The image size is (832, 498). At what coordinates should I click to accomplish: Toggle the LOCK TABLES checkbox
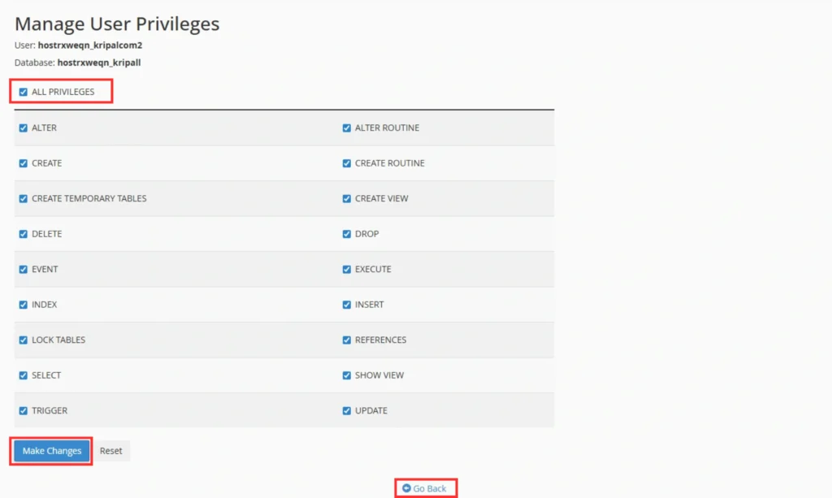point(24,340)
